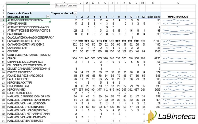Click the sparkline for CRACK row
Viewport: 198px width, 124px height.
click(178, 58)
